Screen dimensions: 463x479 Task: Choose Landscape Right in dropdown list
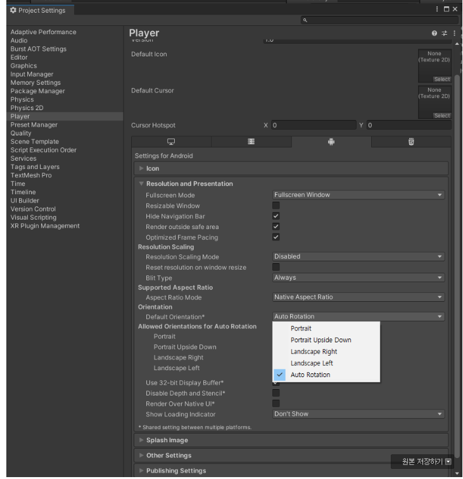pyautogui.click(x=326, y=352)
